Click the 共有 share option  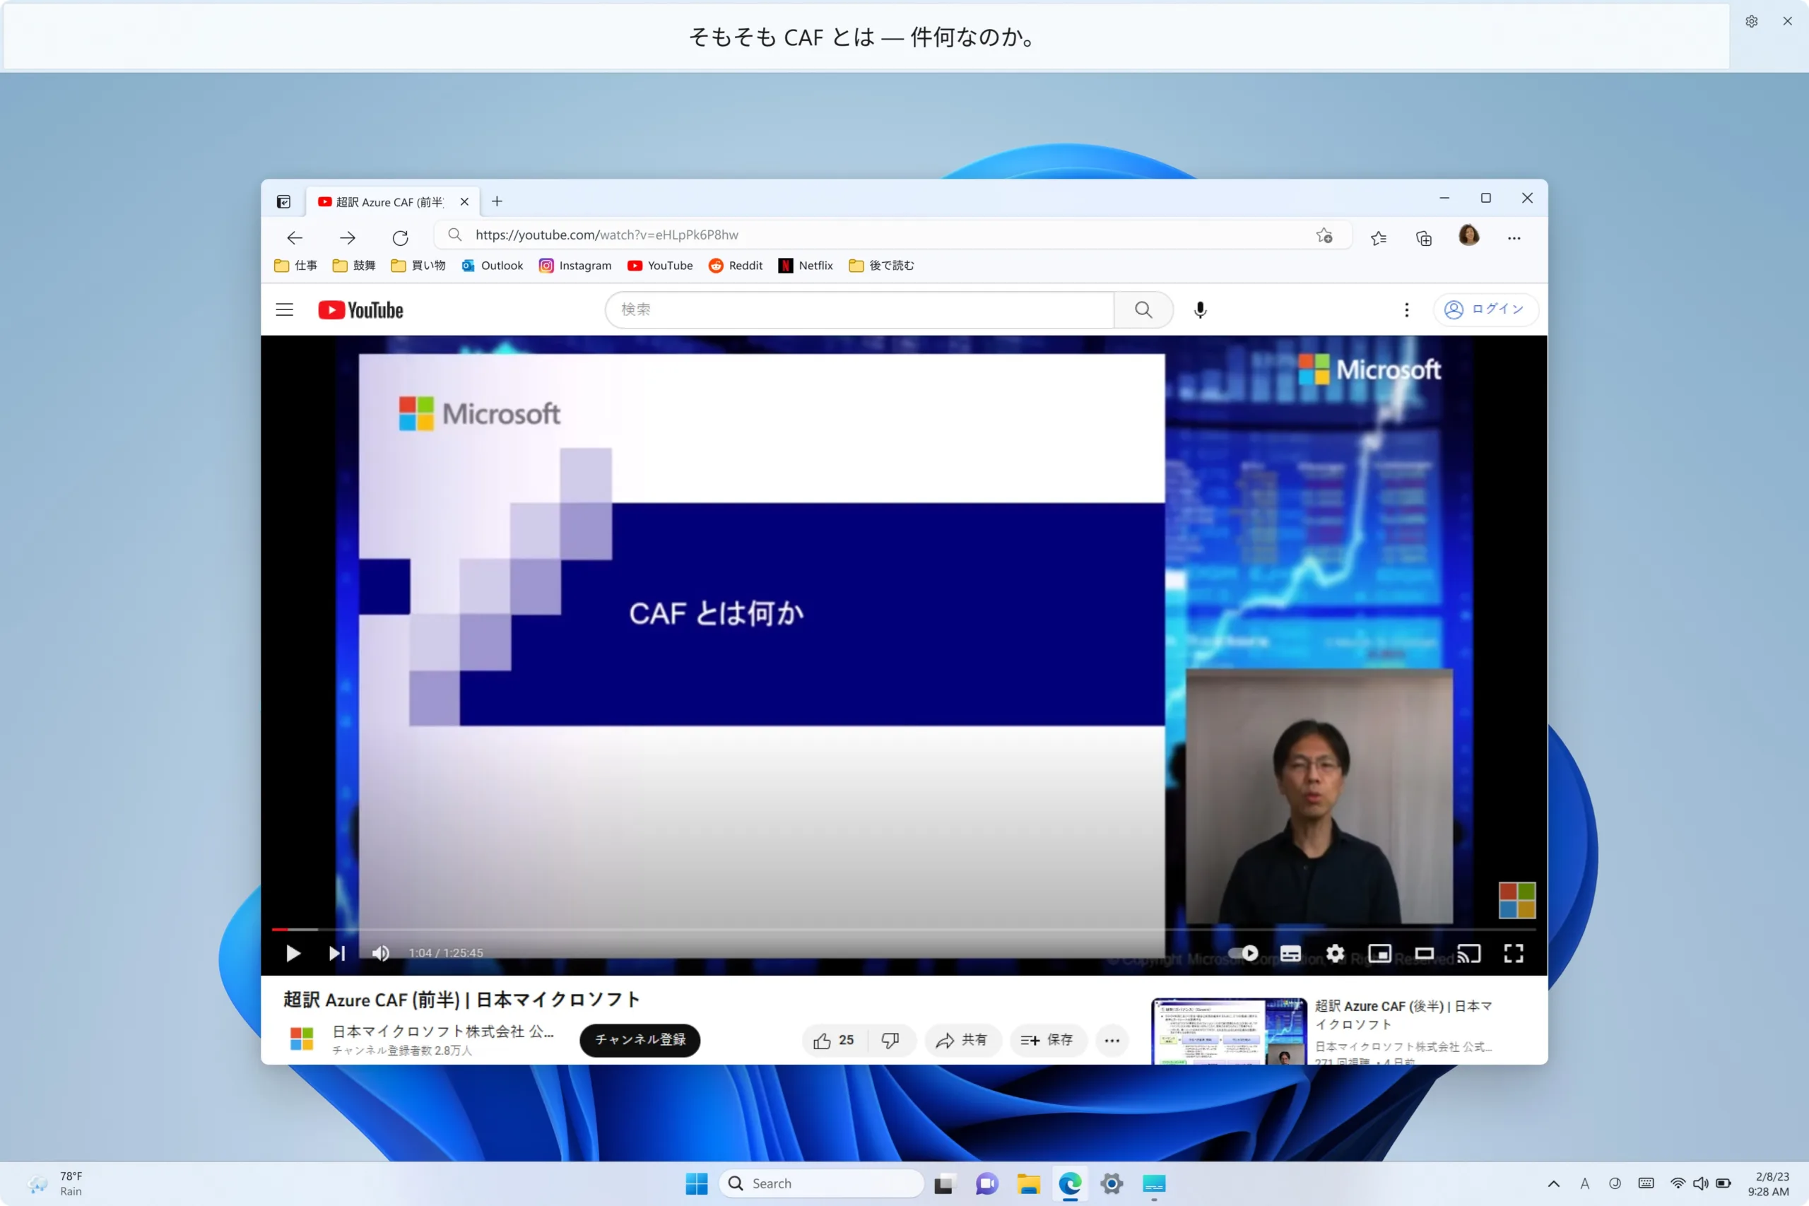(961, 1039)
